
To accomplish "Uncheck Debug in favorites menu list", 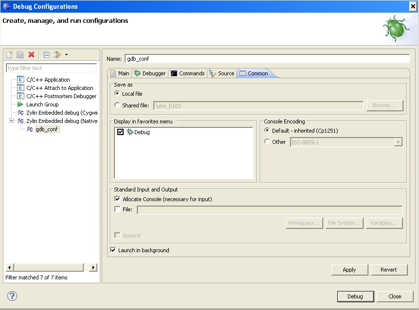I will tap(121, 132).
